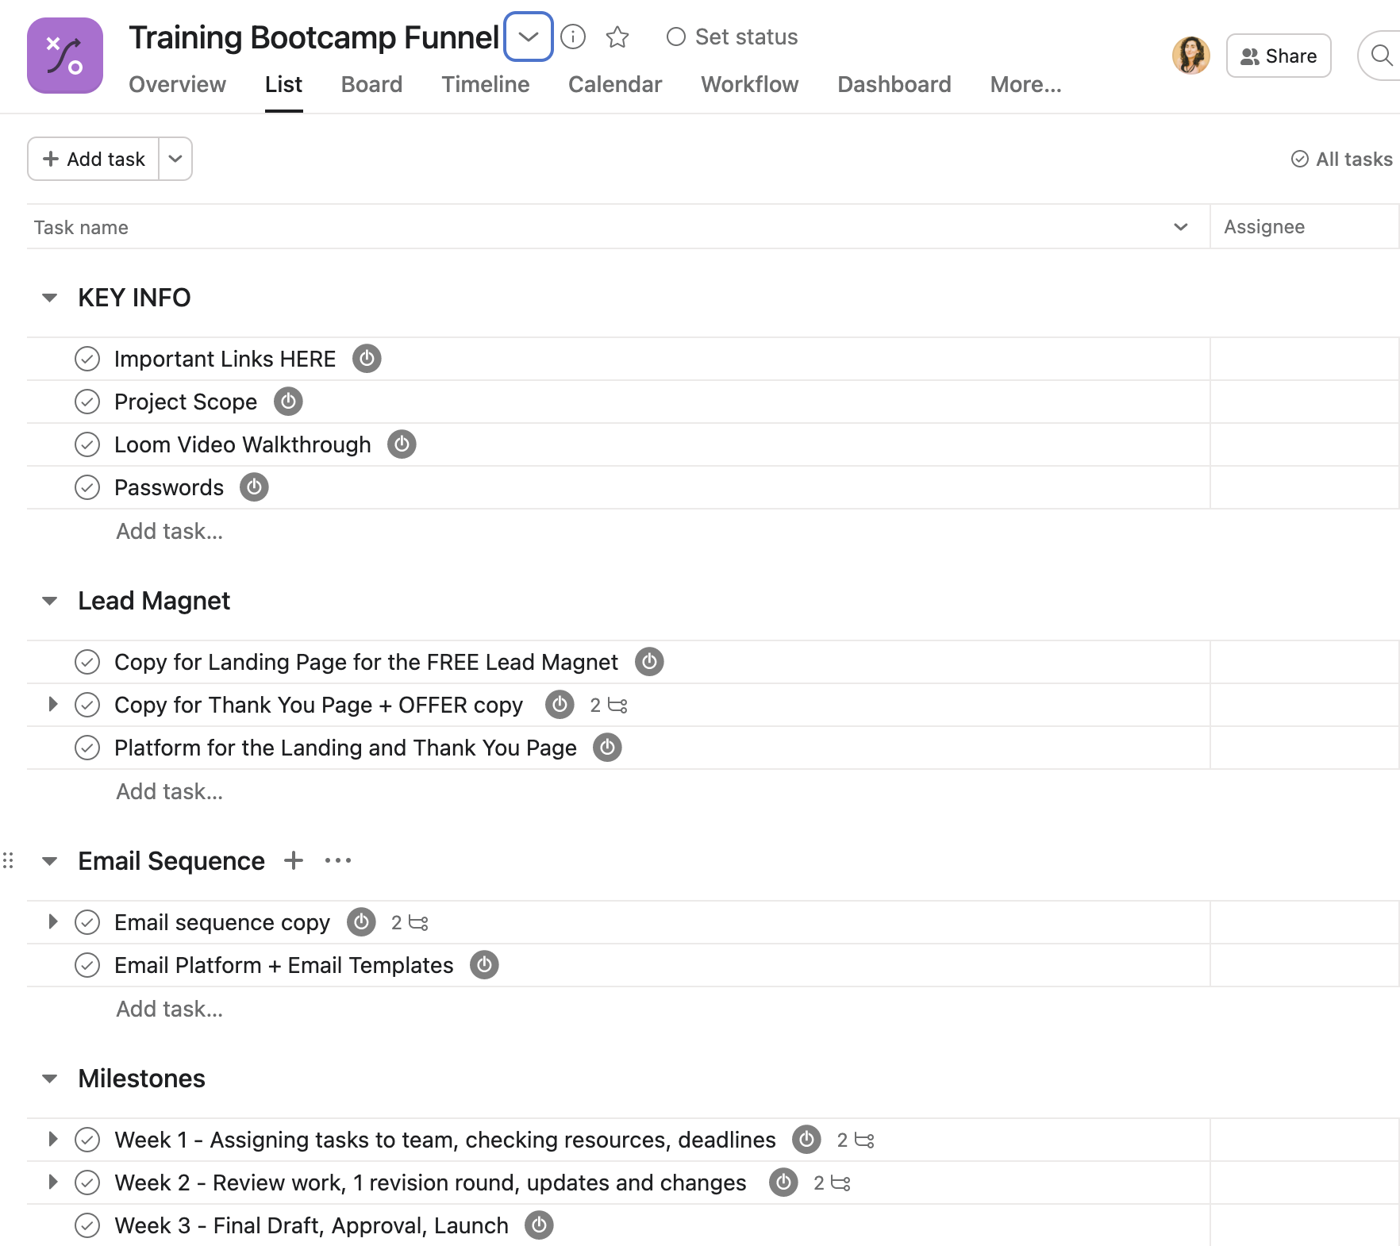This screenshot has width=1400, height=1246.
Task: Open project title dropdown chevron
Action: [529, 37]
